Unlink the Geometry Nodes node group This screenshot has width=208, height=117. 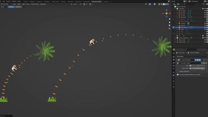(206, 63)
